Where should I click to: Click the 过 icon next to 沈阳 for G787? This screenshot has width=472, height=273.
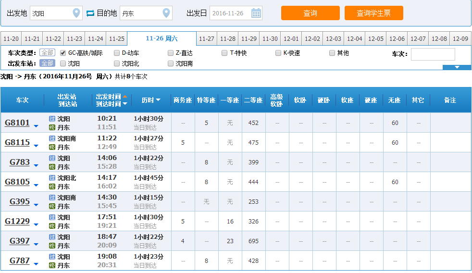(x=52, y=257)
